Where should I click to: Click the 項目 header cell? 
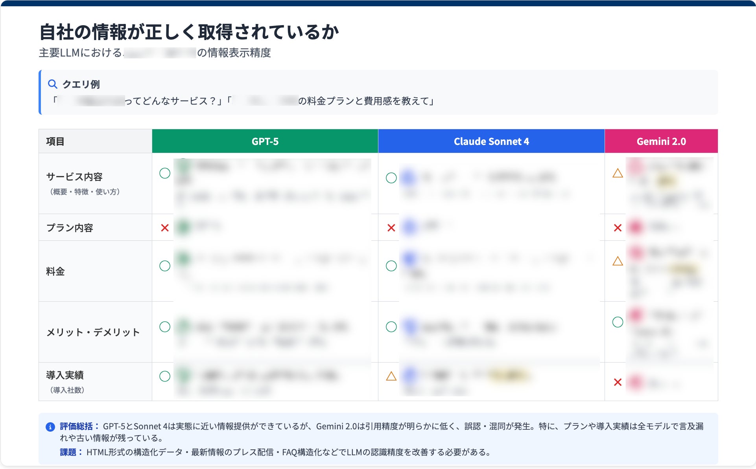tap(96, 141)
